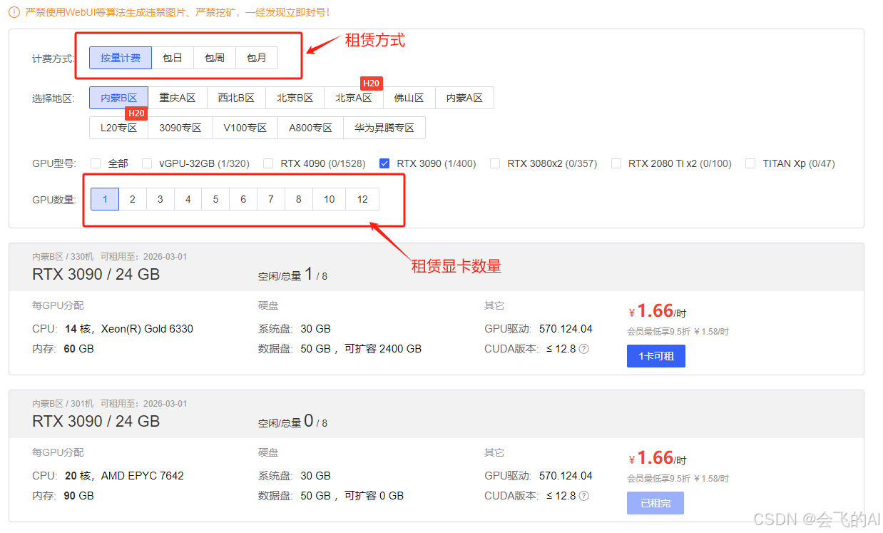Click the CUDA version help icon in 301机 card
The height and width of the screenshot is (533, 883).
coord(583,496)
